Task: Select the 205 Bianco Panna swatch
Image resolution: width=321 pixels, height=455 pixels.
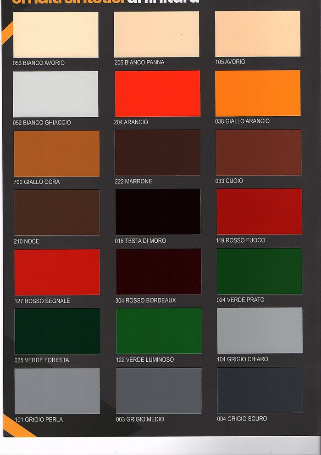Action: click(156, 34)
